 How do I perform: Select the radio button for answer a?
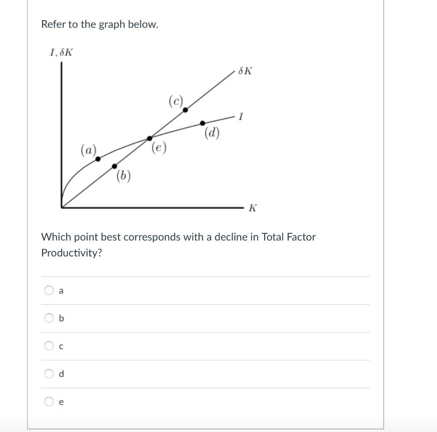(49, 290)
